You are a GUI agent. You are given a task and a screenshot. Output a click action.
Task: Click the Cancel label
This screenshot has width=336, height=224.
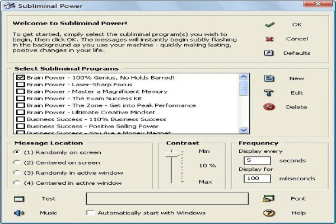(297, 39)
